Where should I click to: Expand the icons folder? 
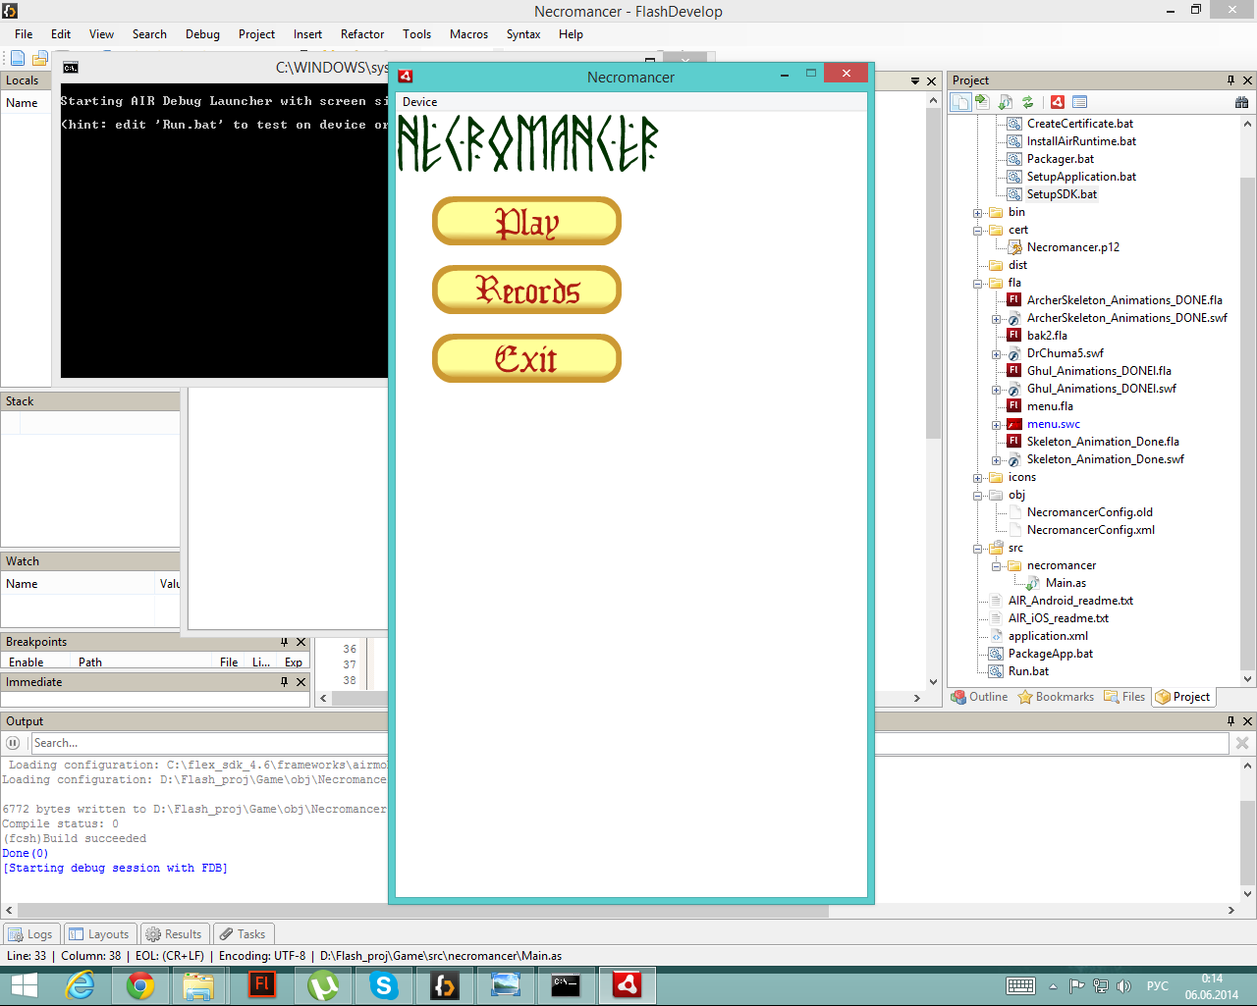[x=977, y=478]
